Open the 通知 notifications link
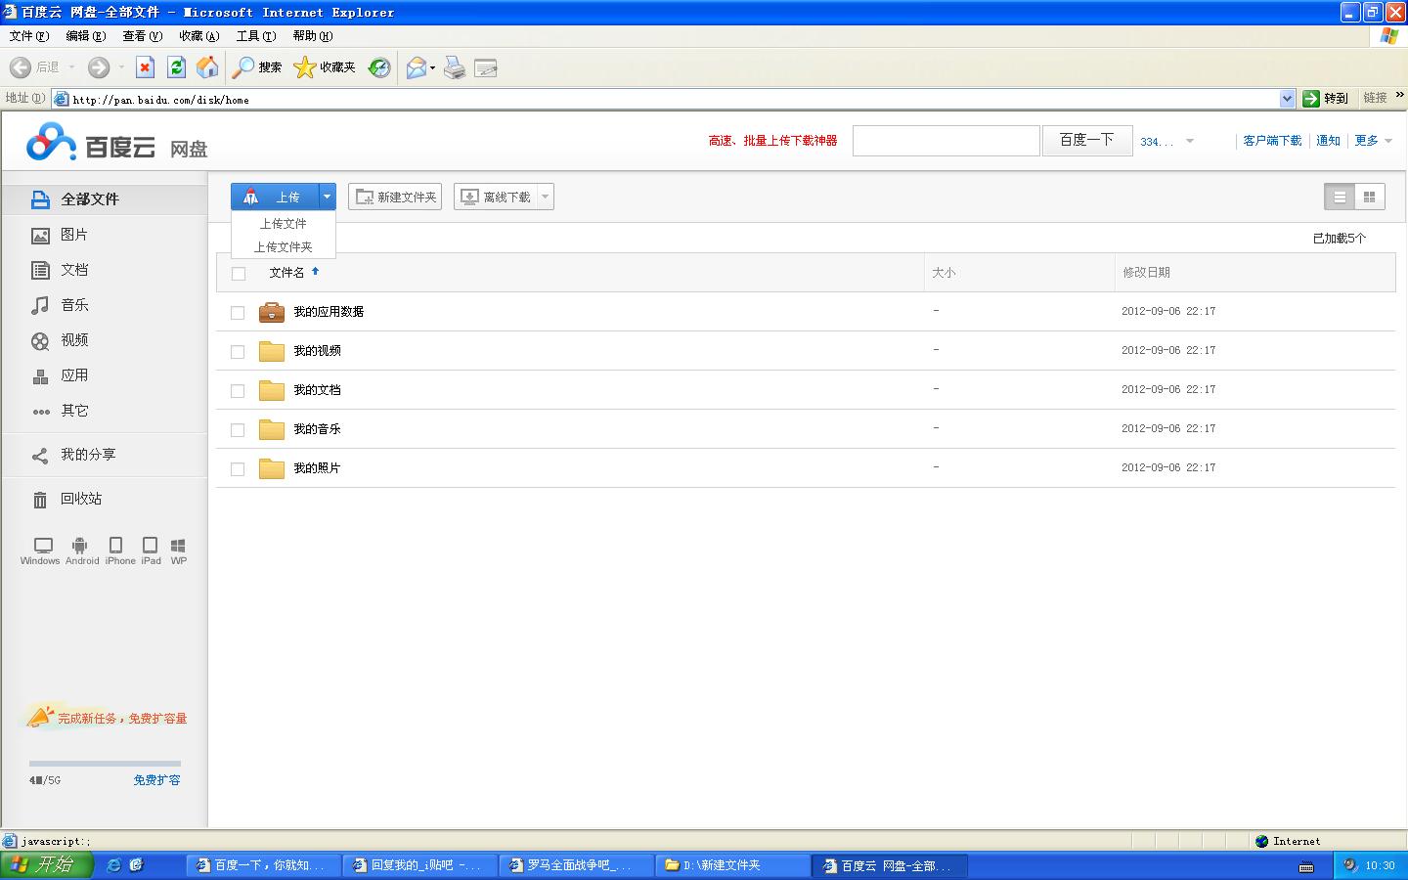Image resolution: width=1408 pixels, height=880 pixels. (1328, 141)
